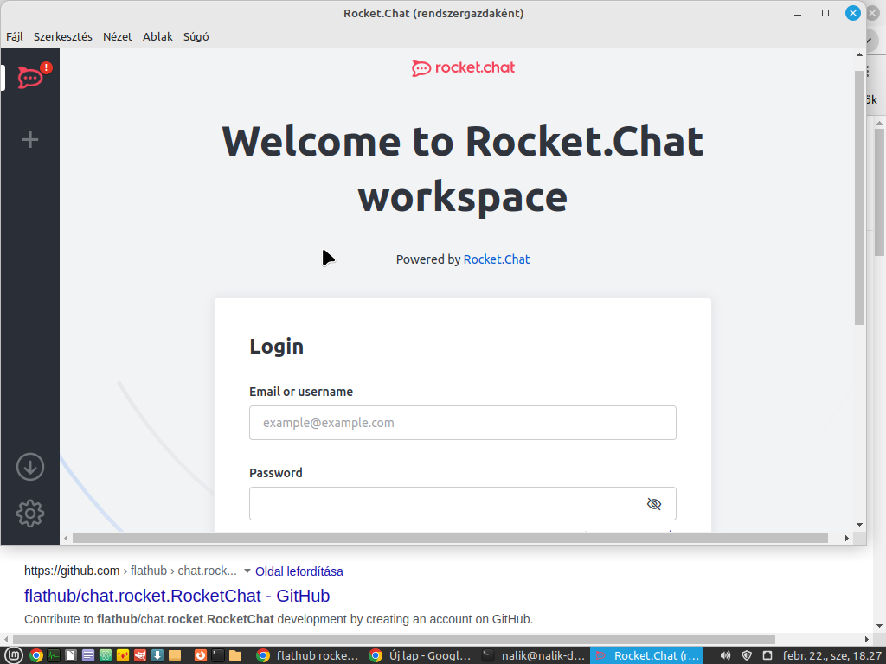Open the blue download-arrow launcher in taskbar
Viewport: 886px width, 664px height.
coord(157,655)
